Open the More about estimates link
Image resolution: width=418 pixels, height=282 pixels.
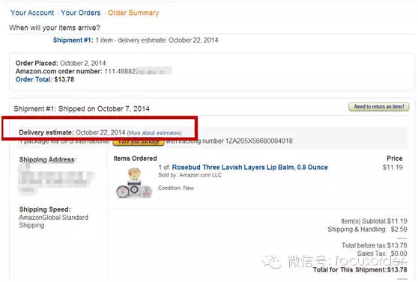(x=154, y=133)
